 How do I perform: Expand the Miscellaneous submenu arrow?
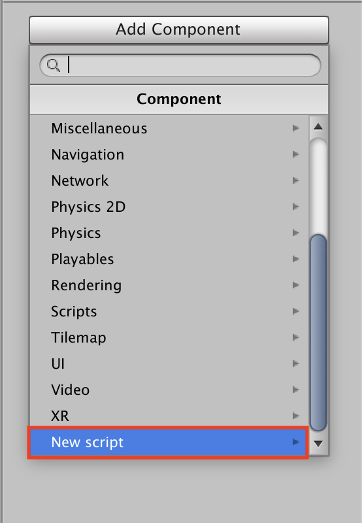[x=295, y=128]
